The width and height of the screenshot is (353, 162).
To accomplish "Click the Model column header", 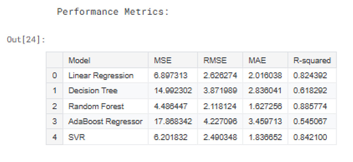I will click(x=79, y=61).
